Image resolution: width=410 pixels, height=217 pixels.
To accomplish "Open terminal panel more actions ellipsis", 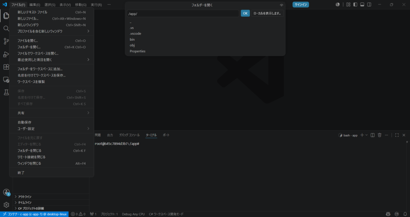I will (x=386, y=135).
